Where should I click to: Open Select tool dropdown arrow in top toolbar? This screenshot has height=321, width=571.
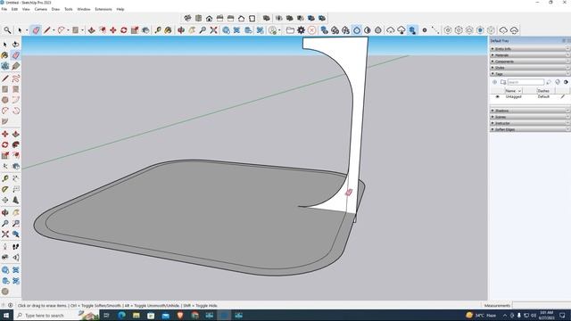coord(27,30)
